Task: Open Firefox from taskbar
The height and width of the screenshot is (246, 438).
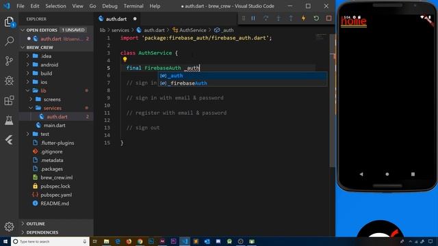Action: click(x=129, y=241)
